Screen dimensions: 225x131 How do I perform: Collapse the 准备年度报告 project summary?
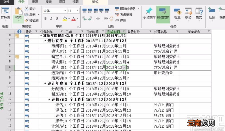coord(41,36)
